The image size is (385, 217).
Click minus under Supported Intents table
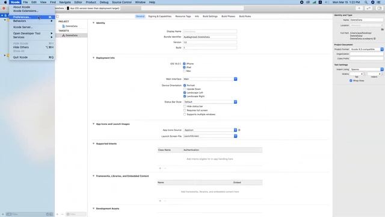[165, 168]
